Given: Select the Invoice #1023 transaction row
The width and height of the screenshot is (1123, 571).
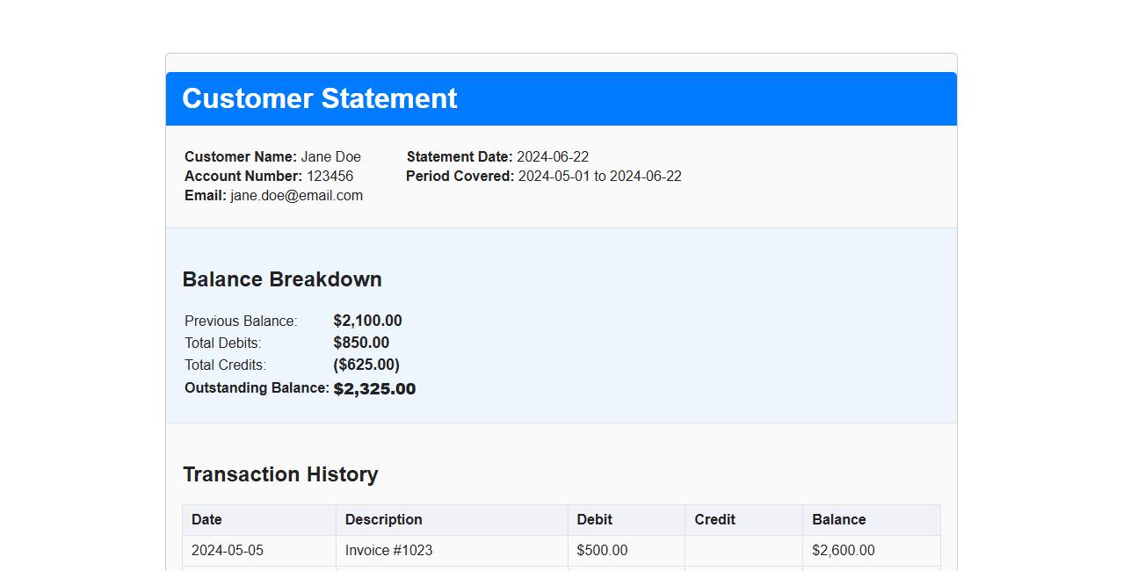Looking at the screenshot, I should click(388, 550).
